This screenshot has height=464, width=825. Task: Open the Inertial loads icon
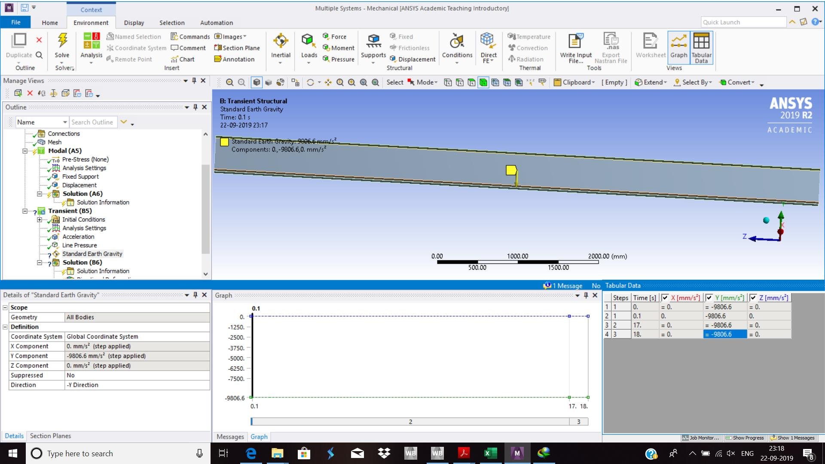[281, 41]
